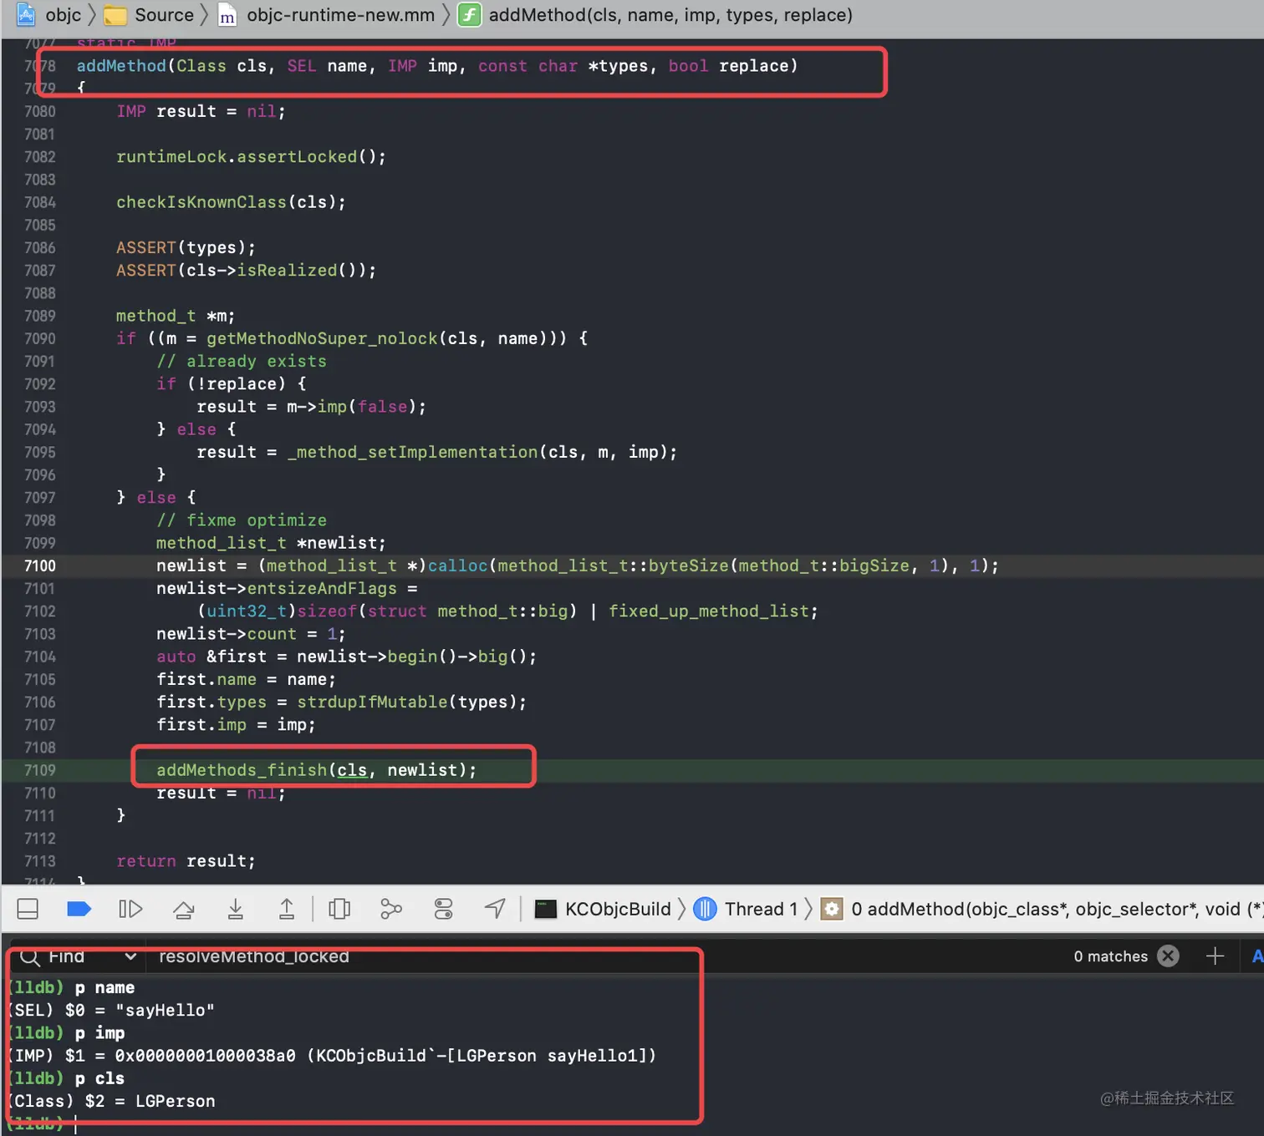The image size is (1264, 1136).
Task: Click line number 7109 in the gutter
Action: click(40, 770)
